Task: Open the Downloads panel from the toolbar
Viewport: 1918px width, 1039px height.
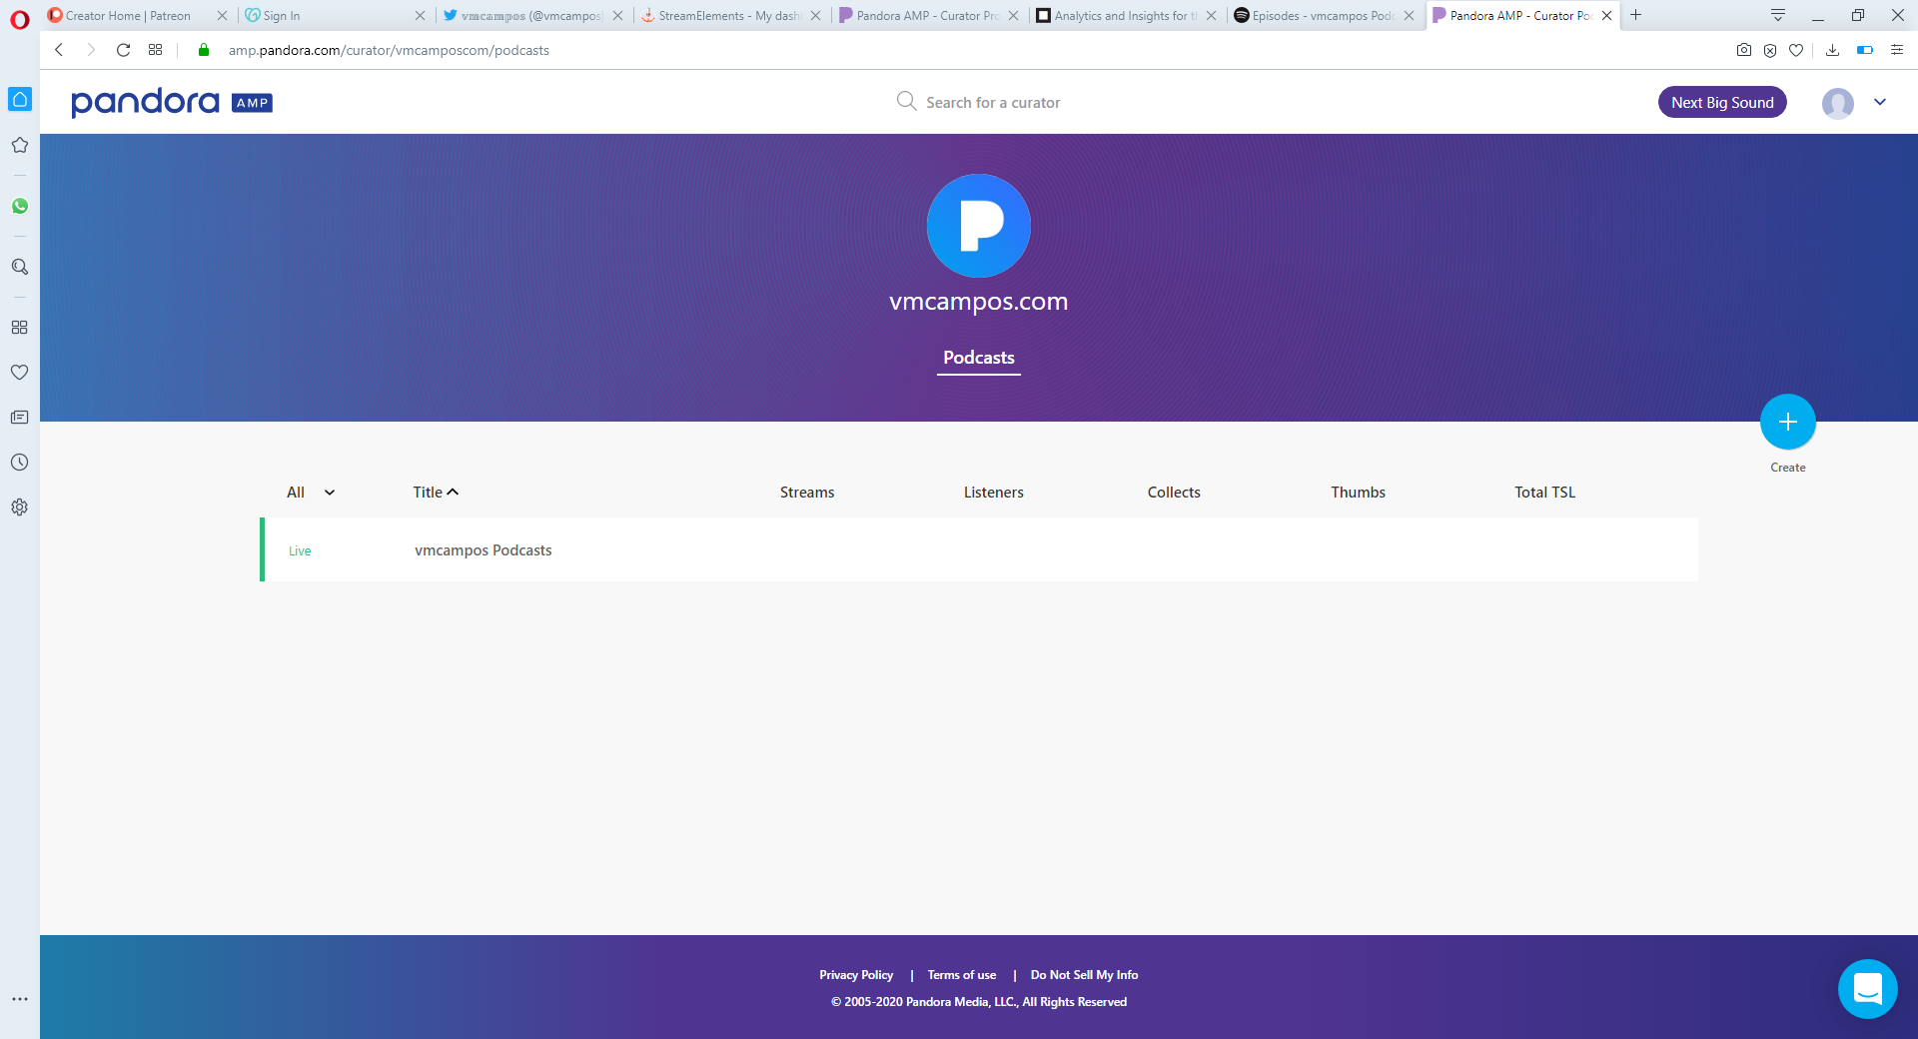Action: 1832,49
